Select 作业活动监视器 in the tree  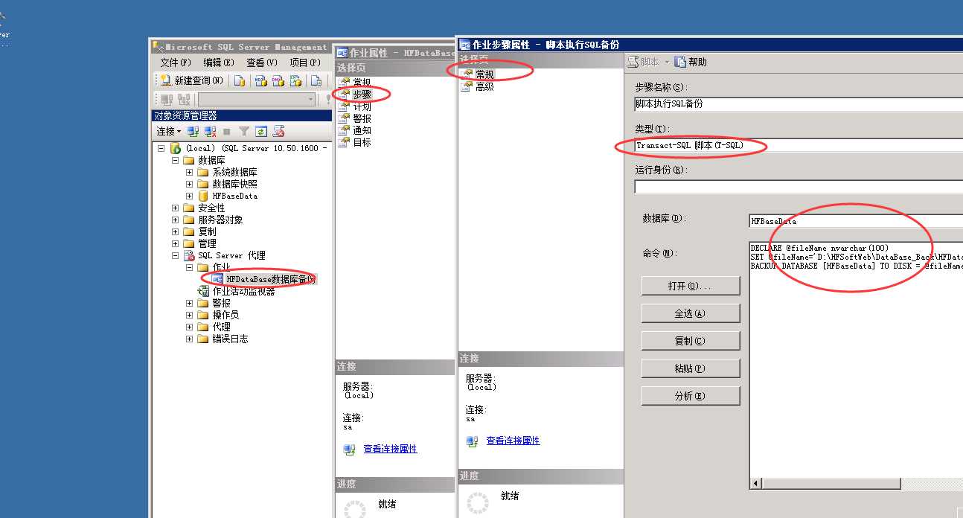[x=243, y=291]
